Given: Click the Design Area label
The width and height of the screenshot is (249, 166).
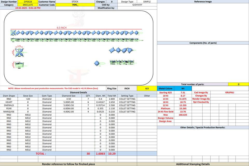Looking at the screenshot, I should pos(165,121).
